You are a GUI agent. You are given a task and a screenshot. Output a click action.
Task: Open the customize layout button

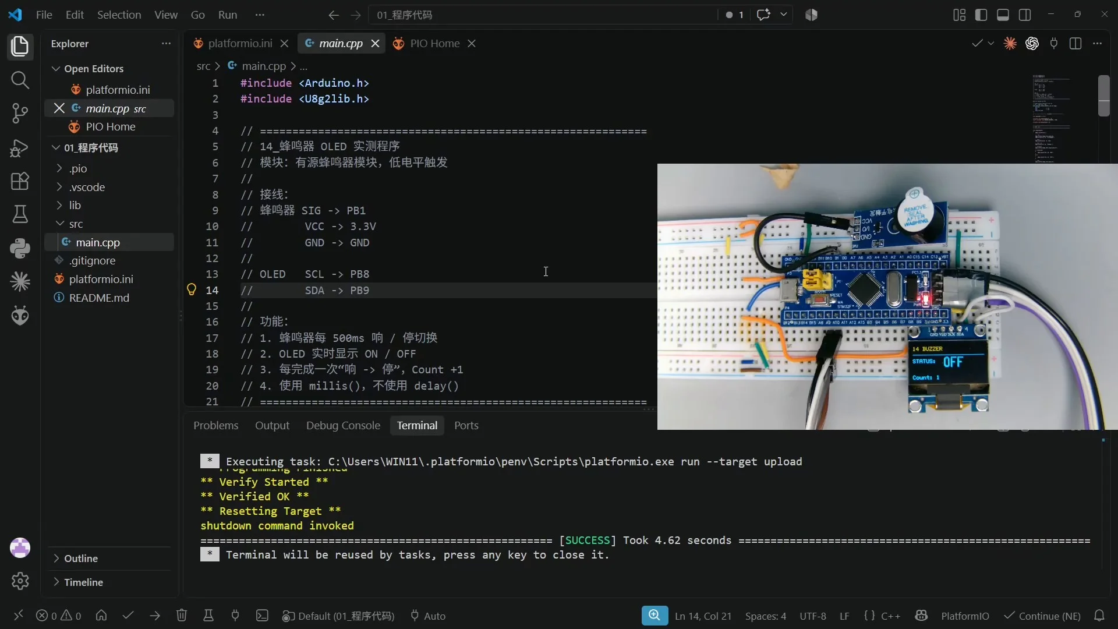(x=959, y=15)
